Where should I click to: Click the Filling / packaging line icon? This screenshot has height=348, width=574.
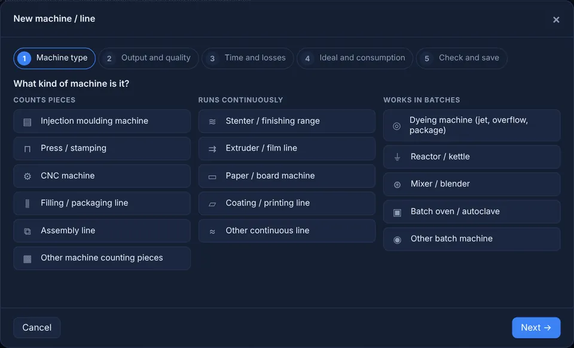click(x=27, y=203)
